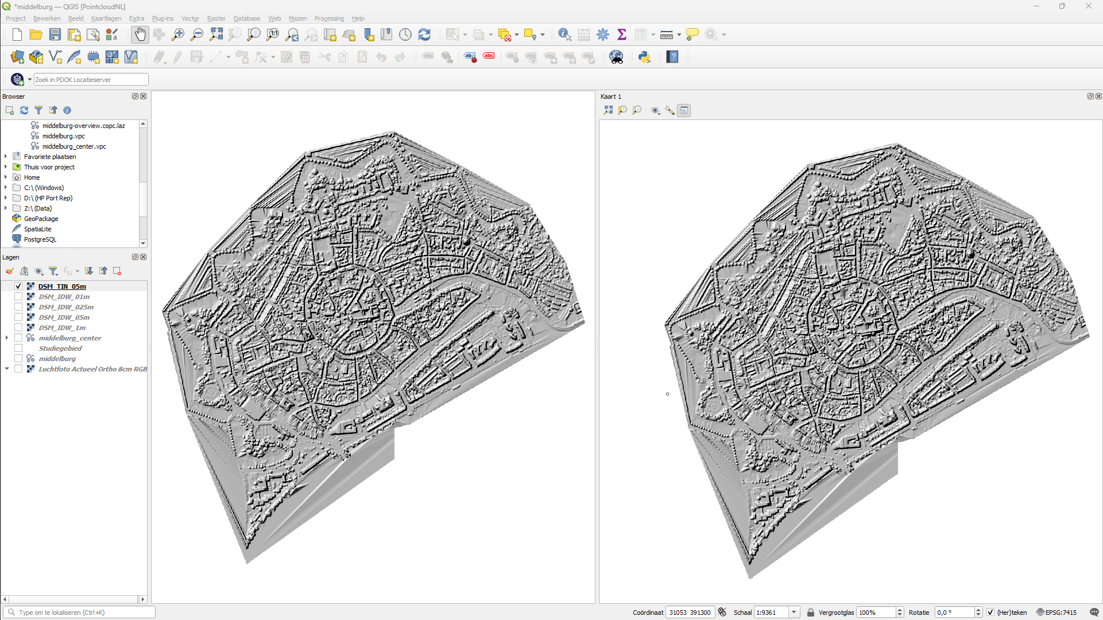Toggle the (Her)teken checkbox

(990, 612)
